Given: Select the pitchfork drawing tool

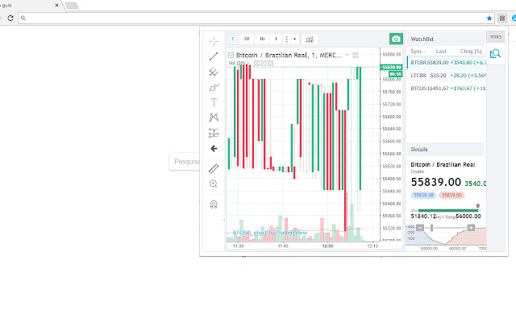Looking at the screenshot, I should tap(214, 72).
